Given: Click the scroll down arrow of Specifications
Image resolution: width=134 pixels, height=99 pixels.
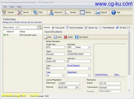Looking at the screenshot, I should click(x=129, y=91).
